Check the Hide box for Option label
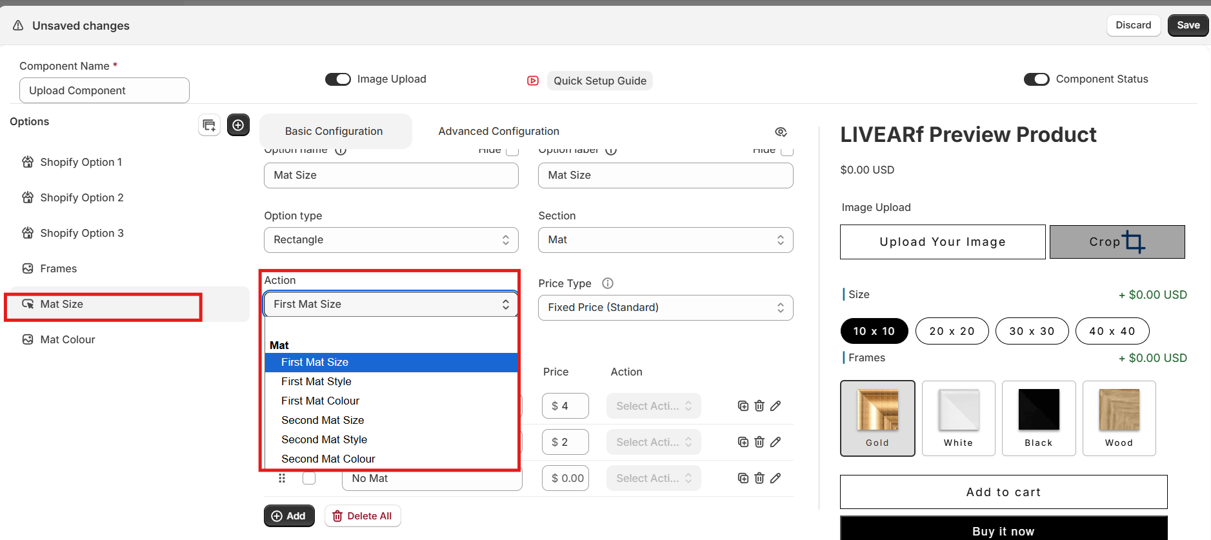Image resolution: width=1211 pixels, height=540 pixels. click(x=787, y=150)
